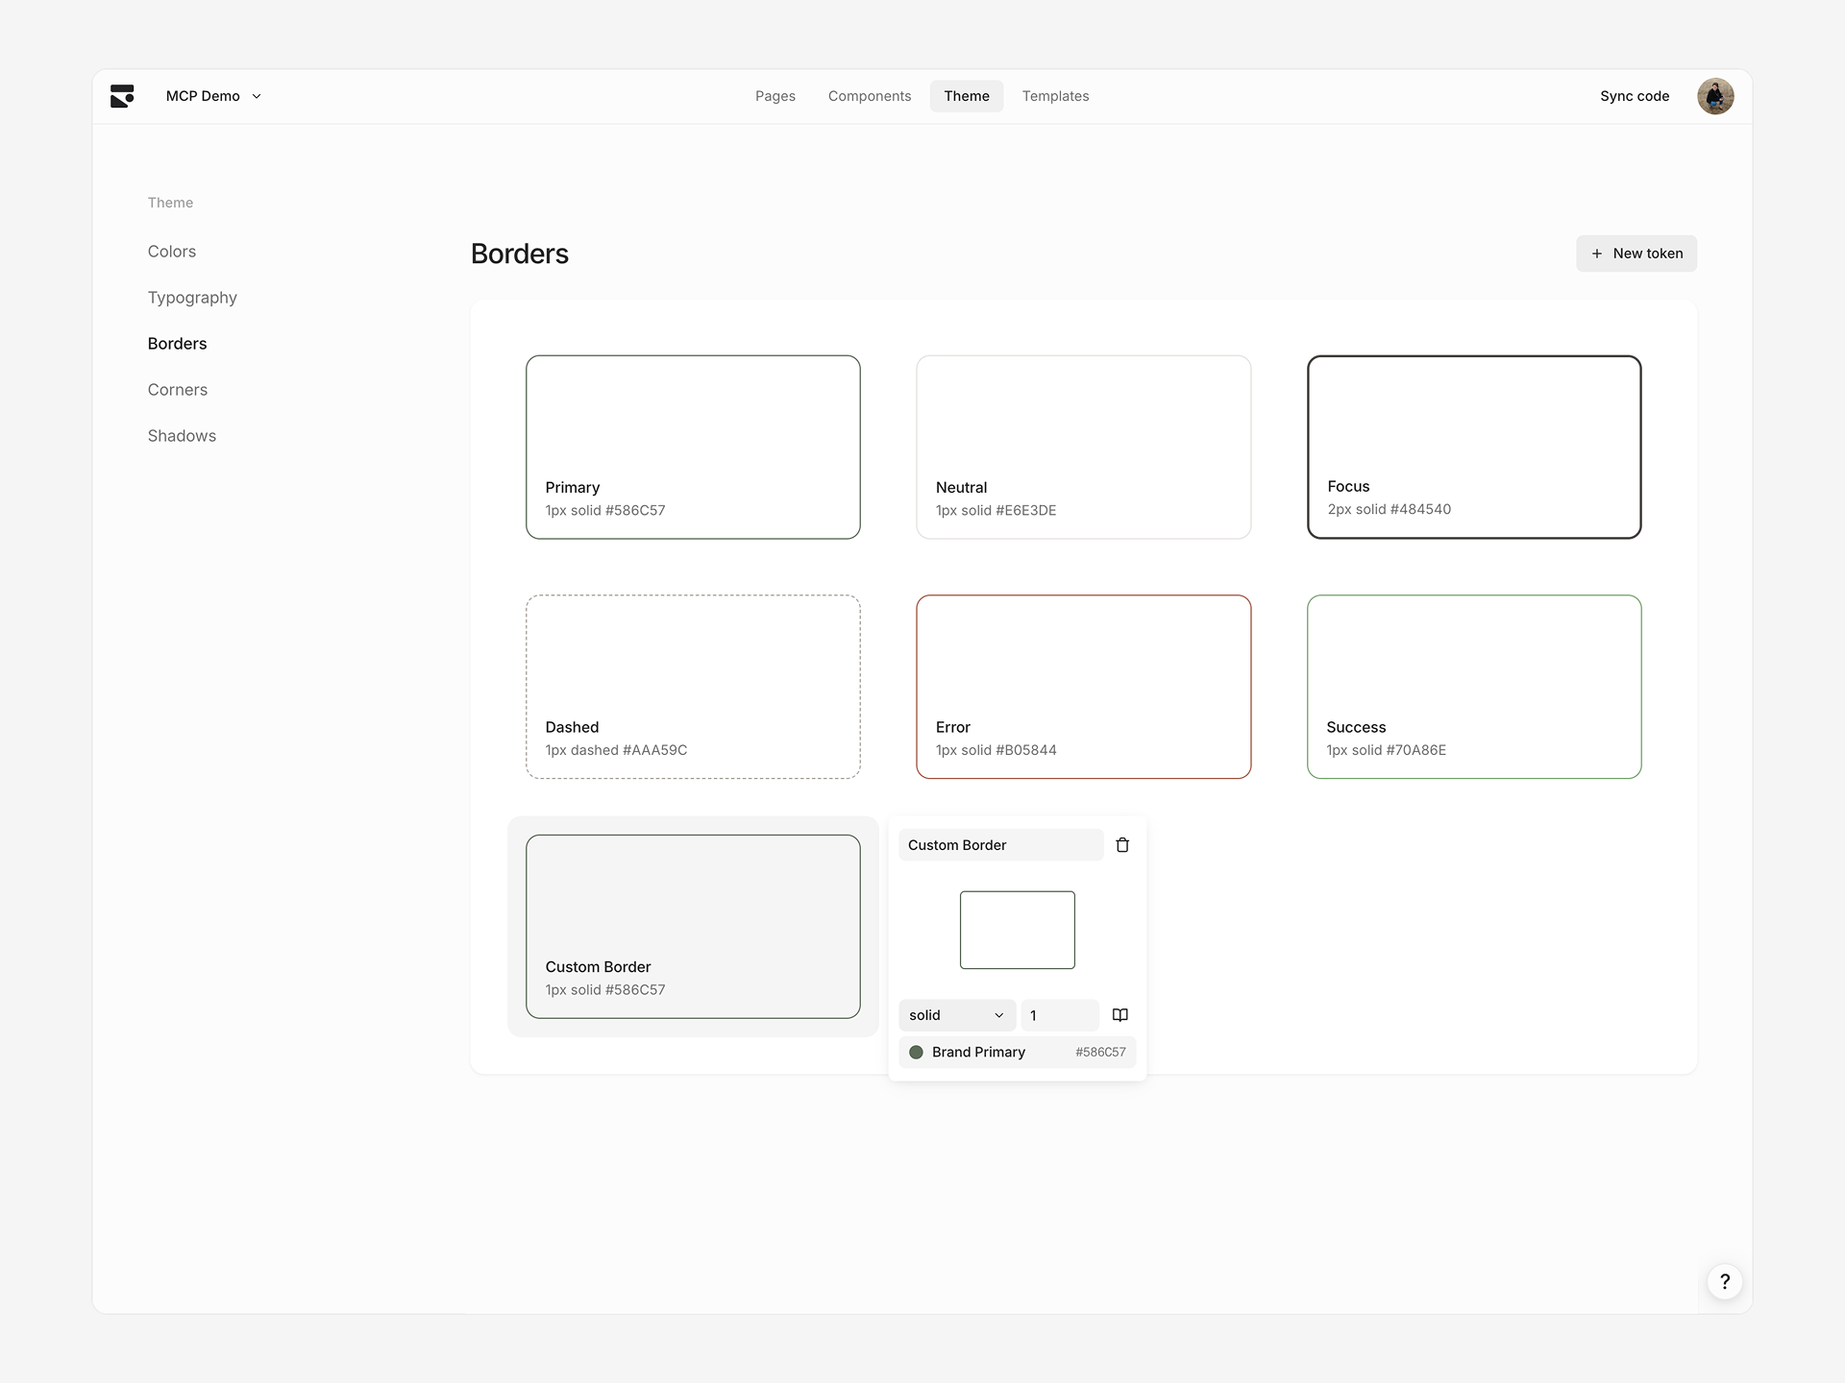Click the Brand Primary swatch row
Screen dimensions: 1845x1383
coord(1017,1052)
